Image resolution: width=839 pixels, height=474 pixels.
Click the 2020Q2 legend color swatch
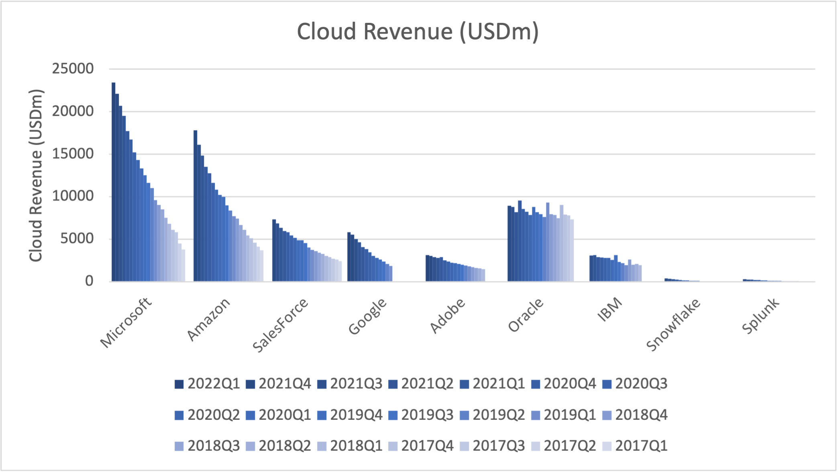(x=179, y=415)
